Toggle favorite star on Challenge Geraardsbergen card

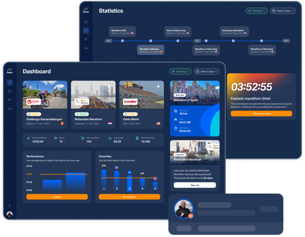click(62, 86)
